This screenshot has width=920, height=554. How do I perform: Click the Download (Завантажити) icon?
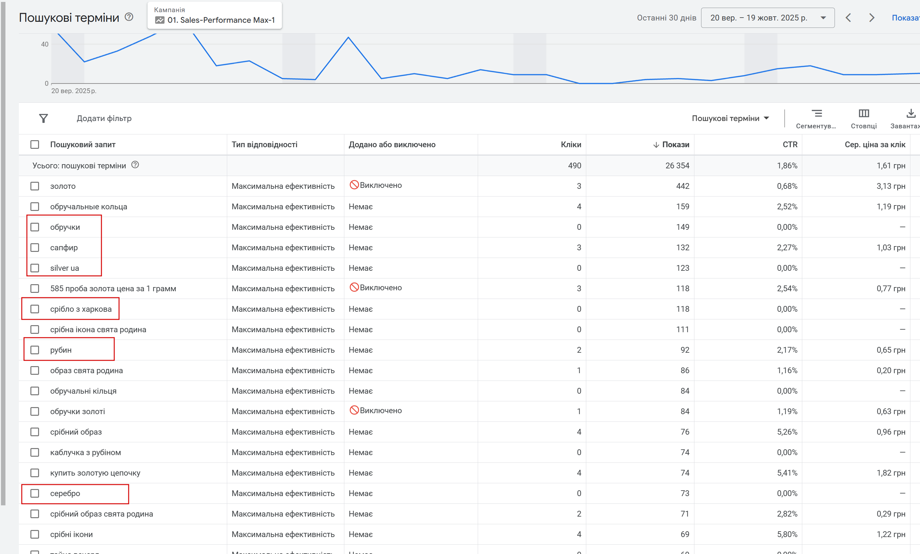911,114
